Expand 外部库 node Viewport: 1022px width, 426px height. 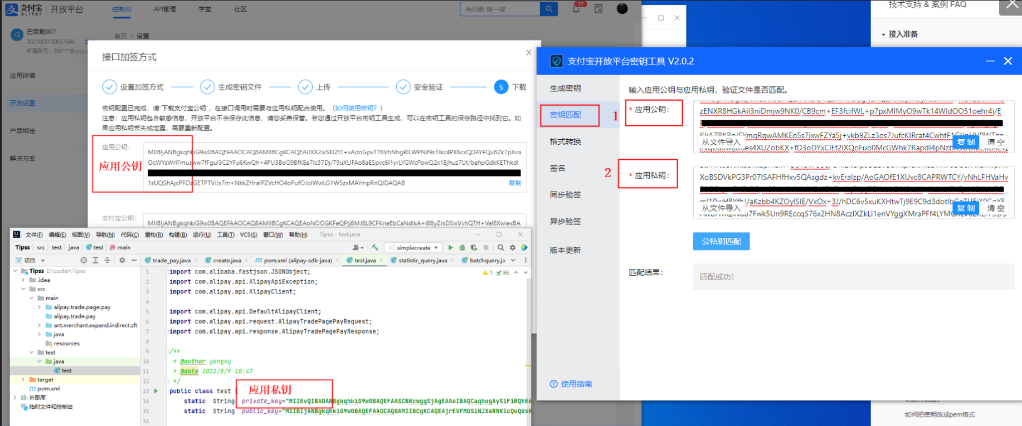15,398
